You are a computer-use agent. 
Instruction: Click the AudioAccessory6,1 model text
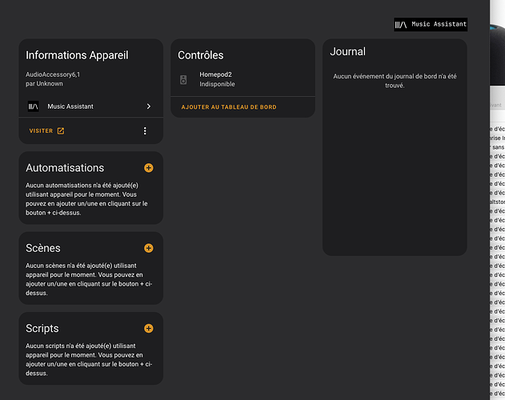point(53,74)
